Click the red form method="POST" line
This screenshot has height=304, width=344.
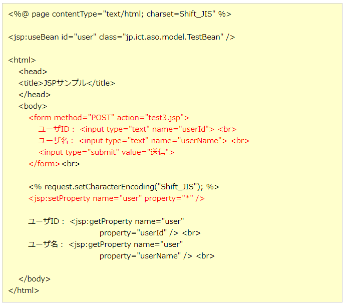[109, 118]
